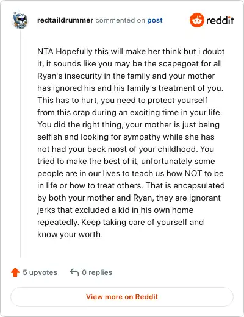Open the blue "post" link

(155, 20)
